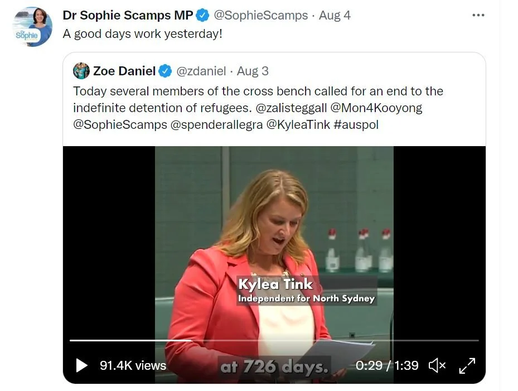The image size is (518, 391).
Task: Unmute the video with the speaker icon
Action: (437, 365)
